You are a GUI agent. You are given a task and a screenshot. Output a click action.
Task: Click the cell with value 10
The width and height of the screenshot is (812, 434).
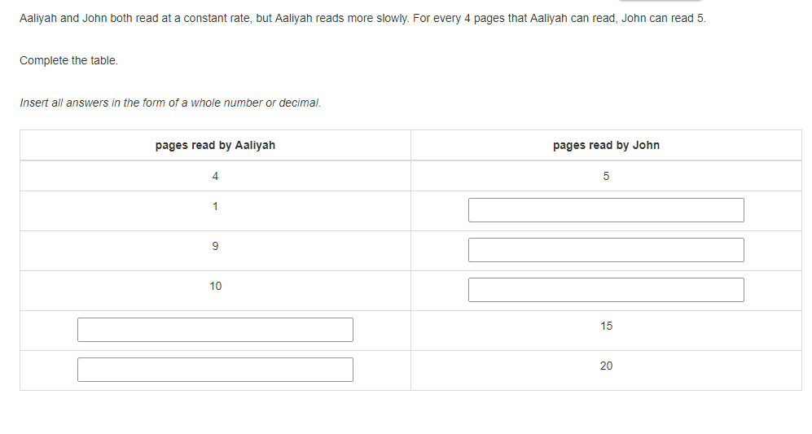tap(215, 291)
